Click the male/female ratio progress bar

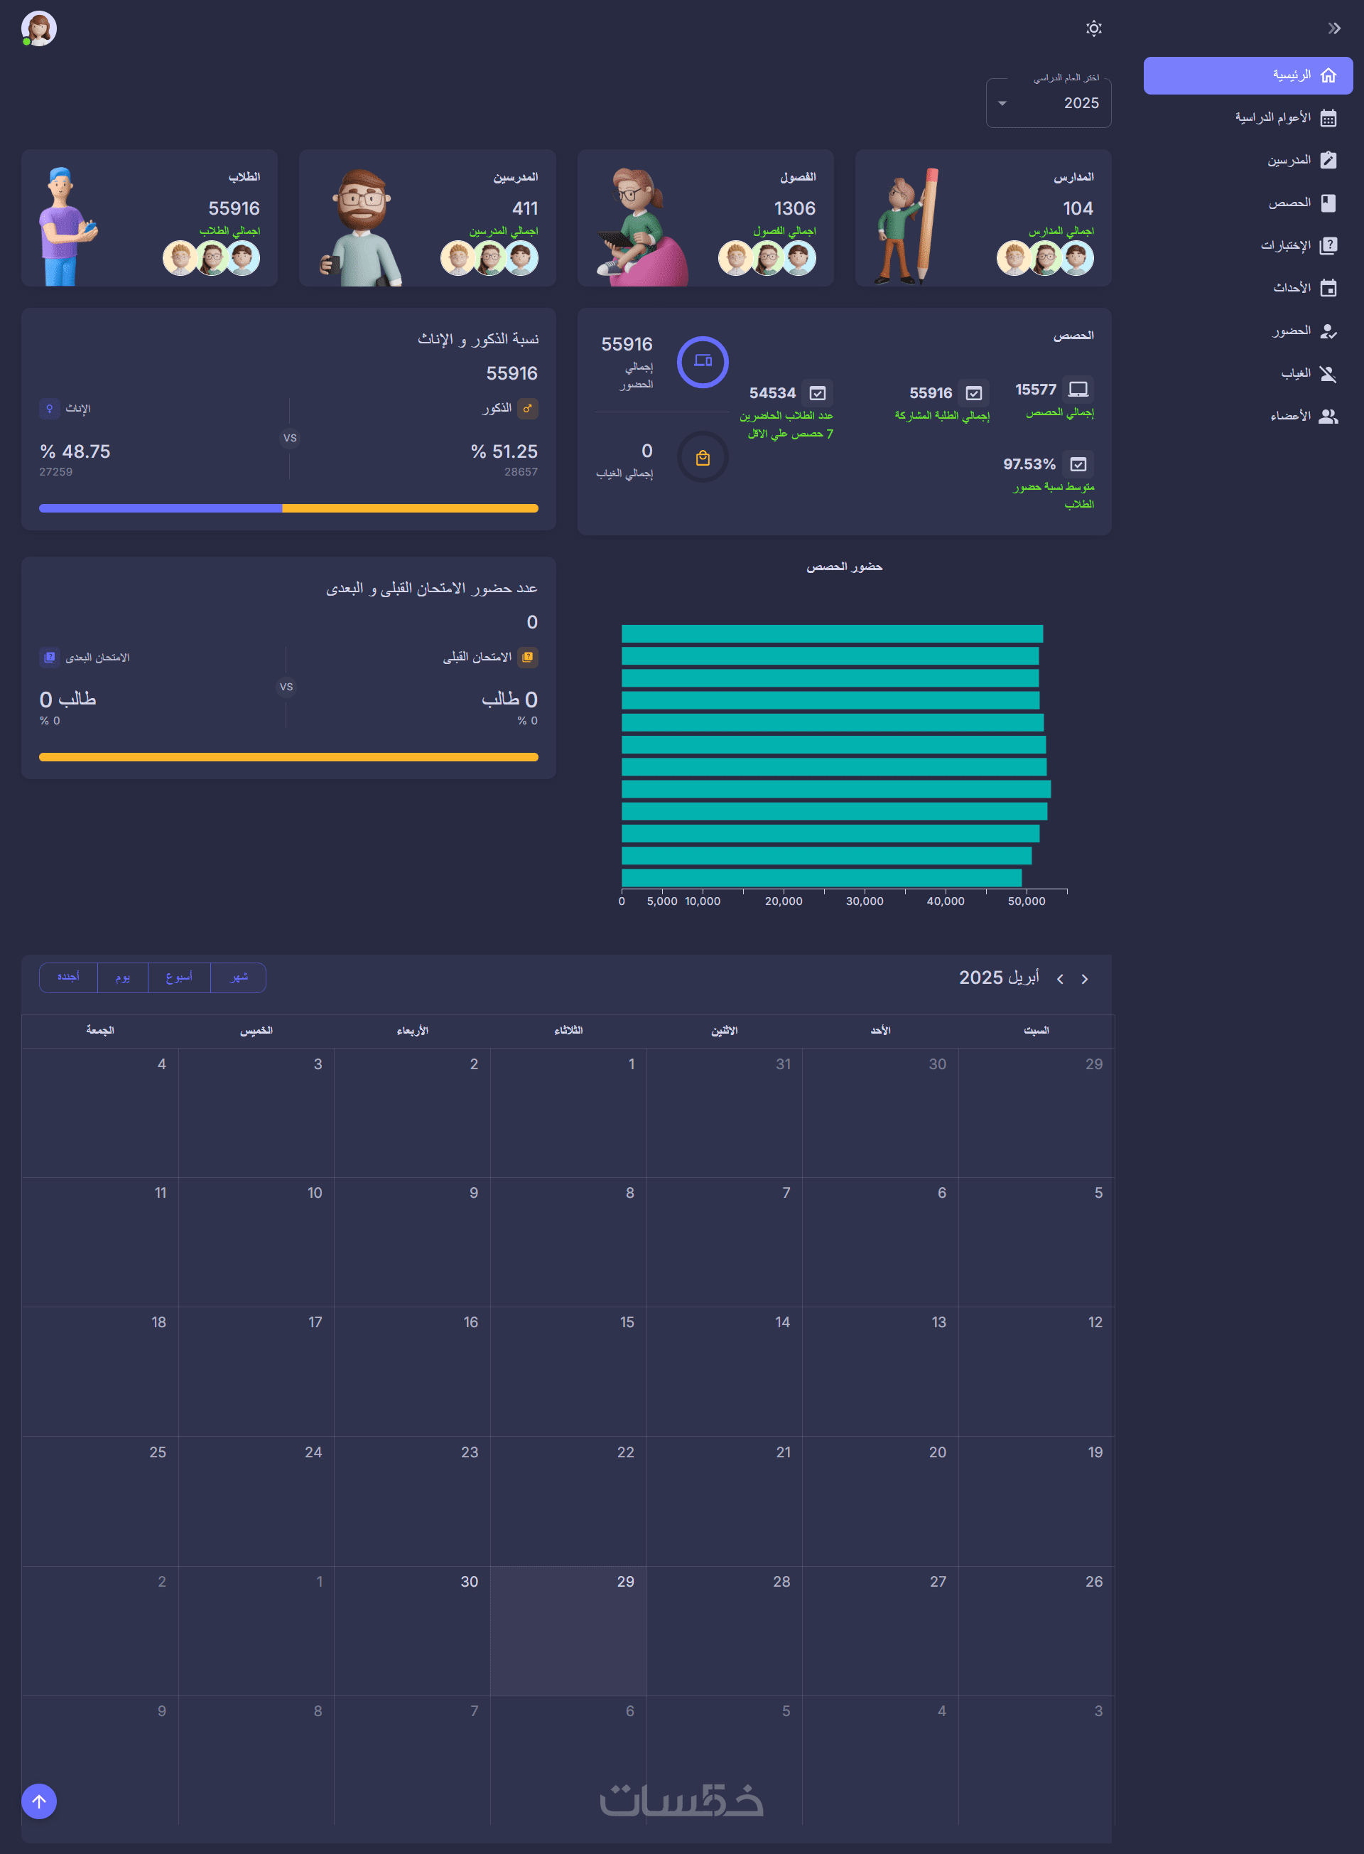[288, 508]
